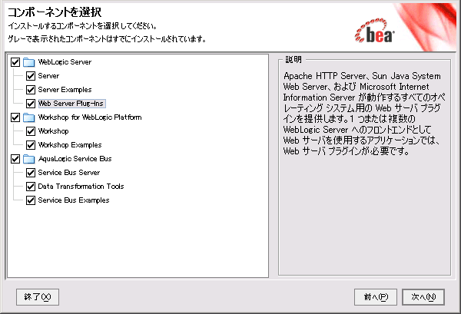461x314 pixels.
Task: Uncheck the Service Bus Examples checkbox
Action: tap(31, 200)
